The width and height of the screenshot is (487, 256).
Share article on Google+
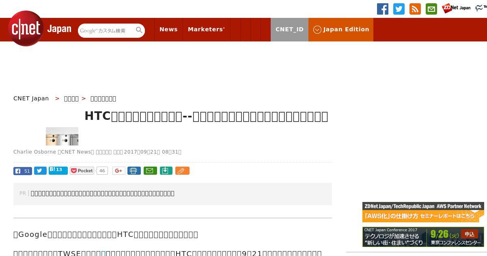coord(119,171)
